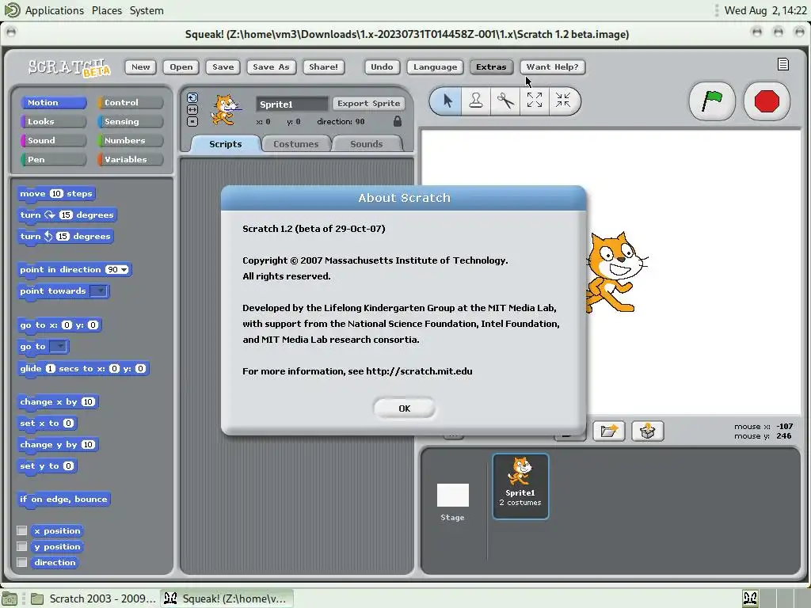
Task: Open dropdown in point towards block
Action: pyautogui.click(x=98, y=291)
